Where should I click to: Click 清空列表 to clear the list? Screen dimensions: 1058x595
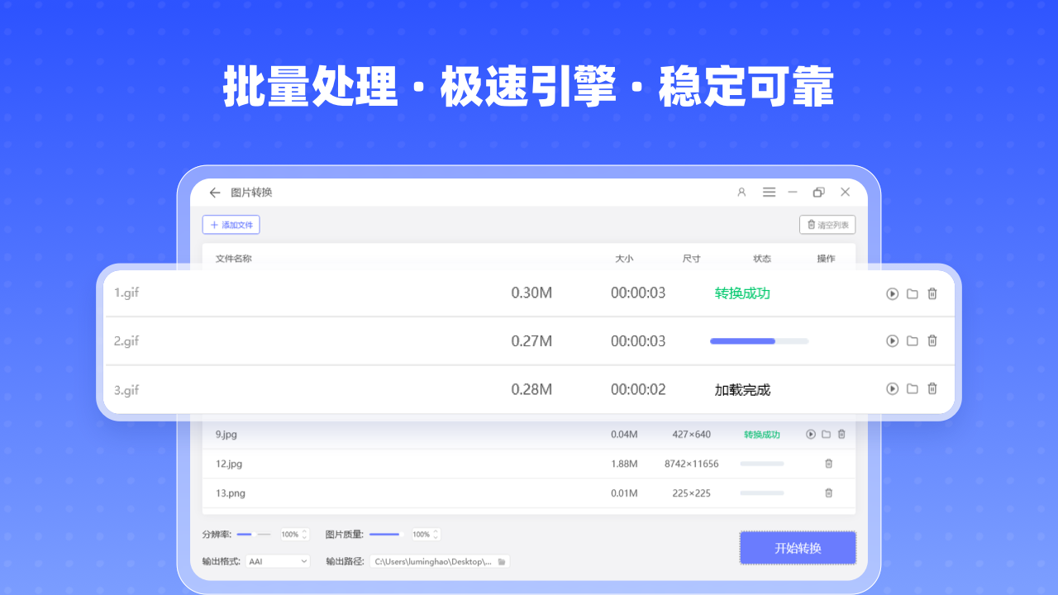click(826, 224)
